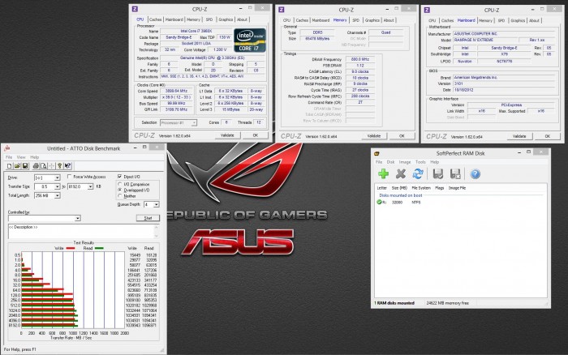Screen dimensions: 568x355
Task: Open Image menu in SoftPerfect RAM Disk
Action: pos(405,162)
